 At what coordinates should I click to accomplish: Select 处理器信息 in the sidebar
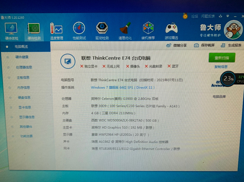(x=24, y=67)
